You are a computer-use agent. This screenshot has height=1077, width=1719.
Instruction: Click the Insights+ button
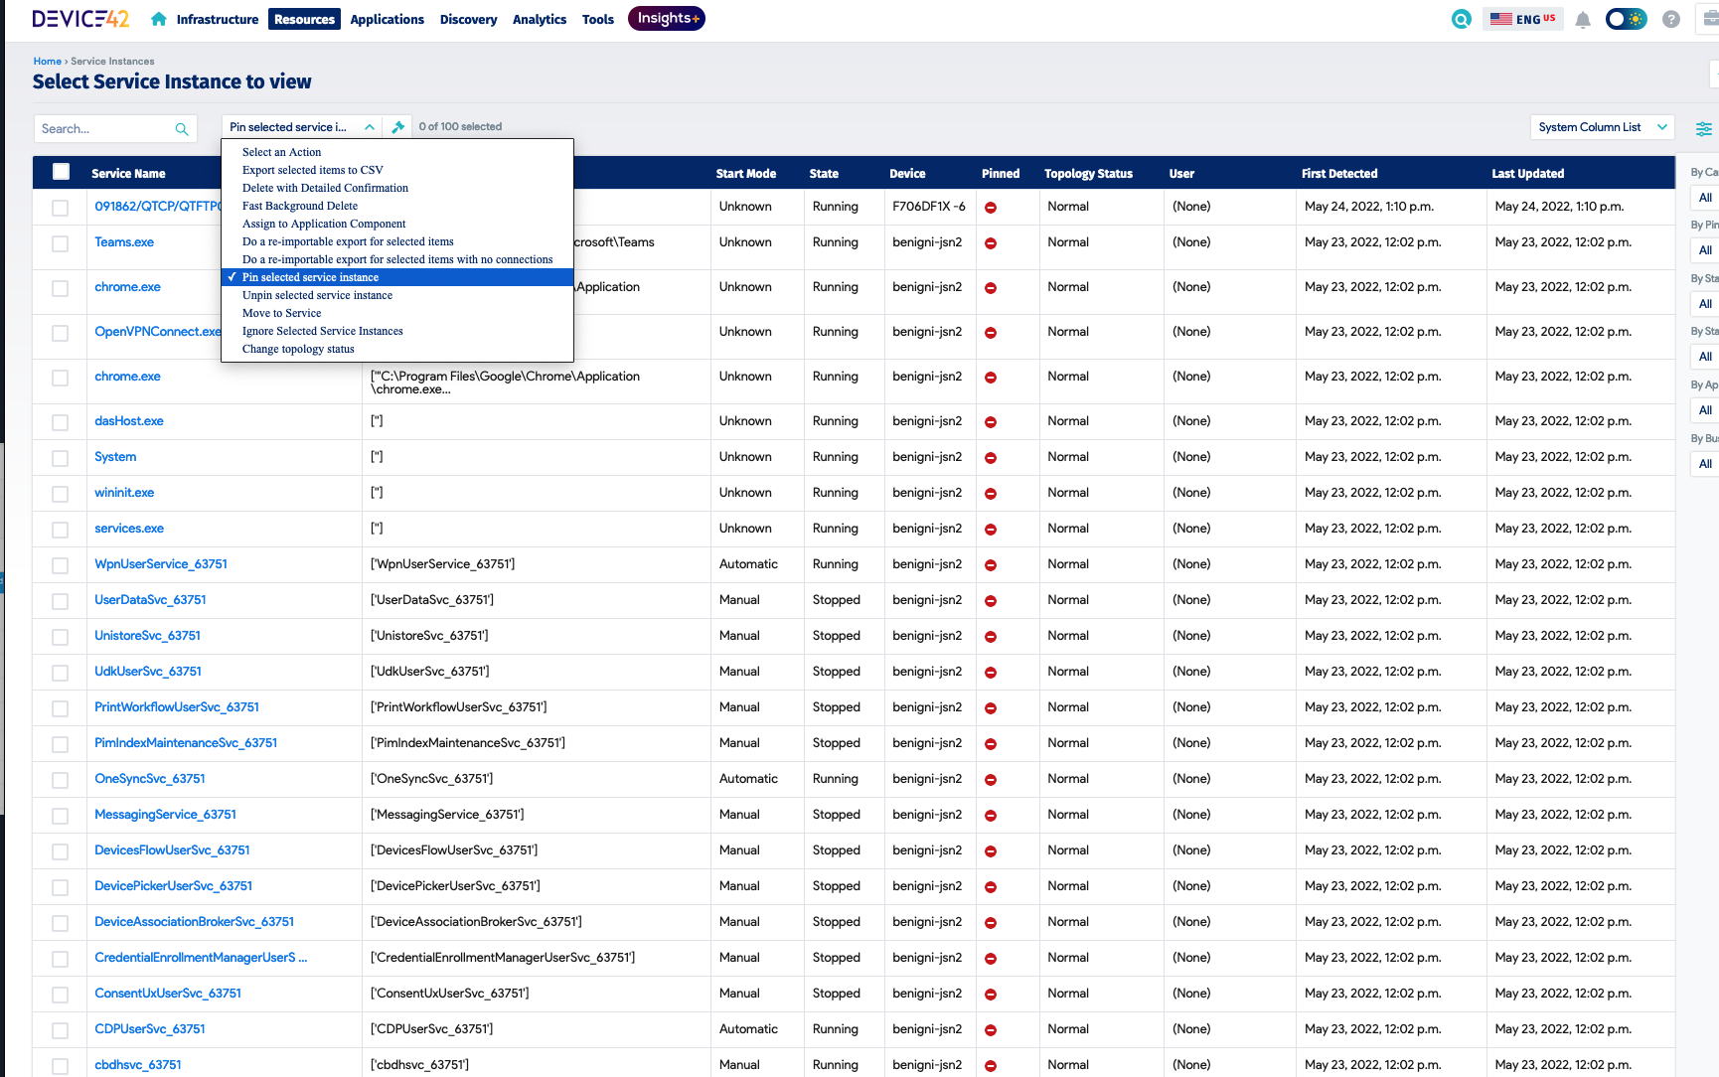(667, 19)
